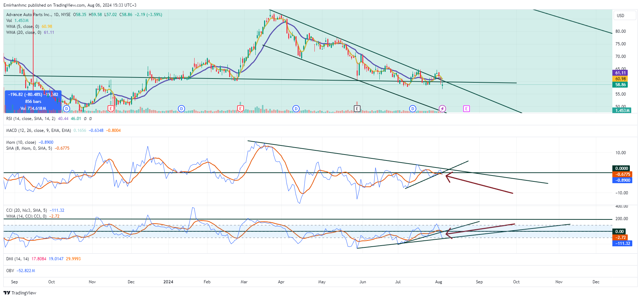Screen dimensions: 641x299
Task: Select the WMA (5, close, 0) legend
Action: (x=29, y=27)
